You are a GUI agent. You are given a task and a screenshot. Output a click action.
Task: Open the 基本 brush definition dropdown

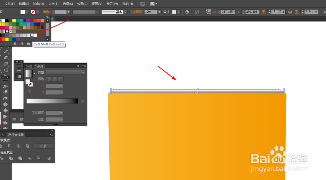click(x=126, y=12)
